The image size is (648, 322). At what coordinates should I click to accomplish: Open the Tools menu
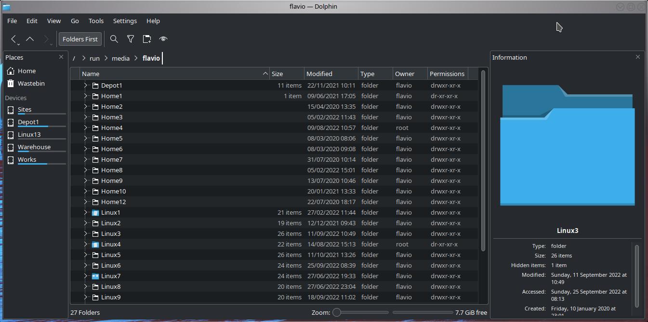(96, 21)
